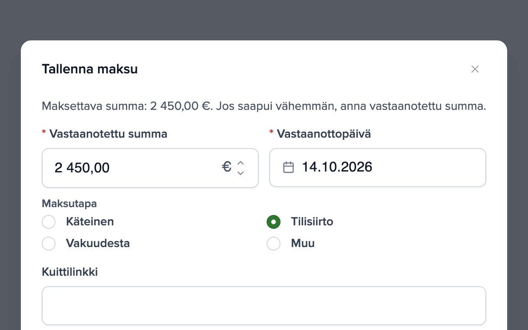Close the Tallenna maksu dialog
Screen dimensions: 528x330
[475, 69]
